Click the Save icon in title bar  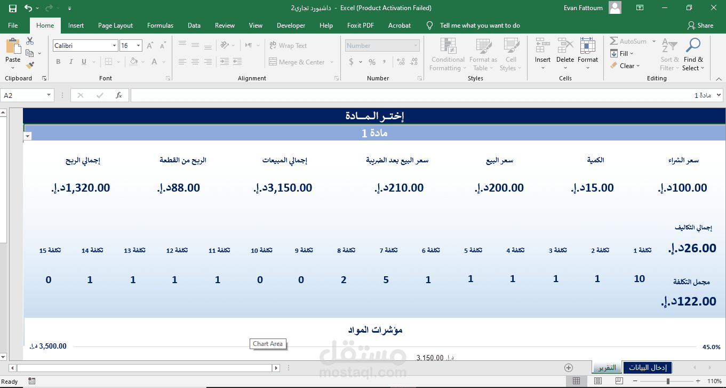pyautogui.click(x=13, y=8)
